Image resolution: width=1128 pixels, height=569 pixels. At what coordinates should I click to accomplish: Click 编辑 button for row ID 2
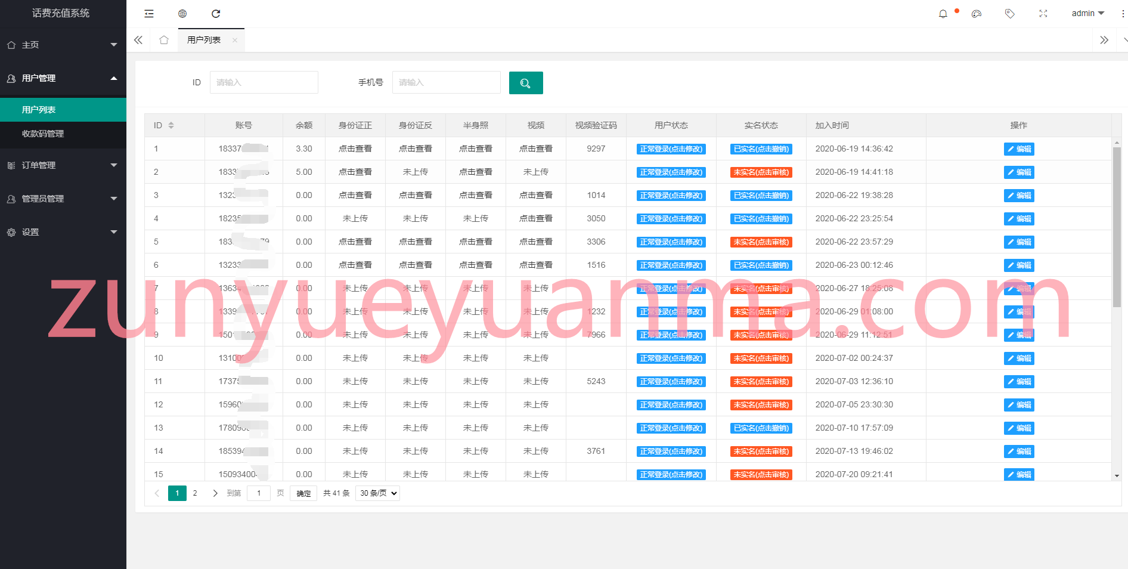pyautogui.click(x=1019, y=172)
